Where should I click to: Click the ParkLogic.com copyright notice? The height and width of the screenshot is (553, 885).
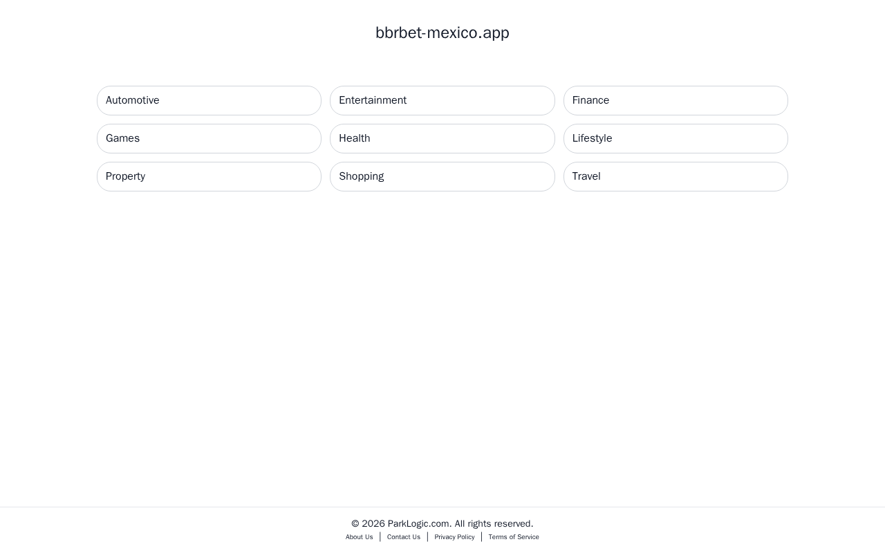(442, 524)
